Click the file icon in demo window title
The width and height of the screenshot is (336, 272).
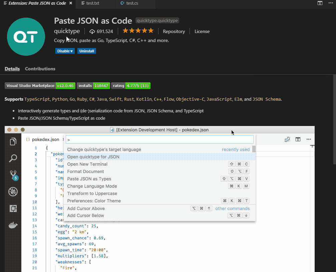click(112, 130)
